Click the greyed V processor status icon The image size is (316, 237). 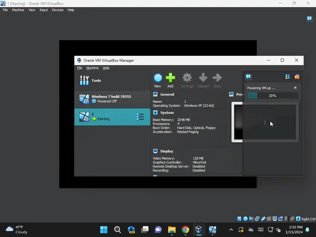tap(286, 219)
